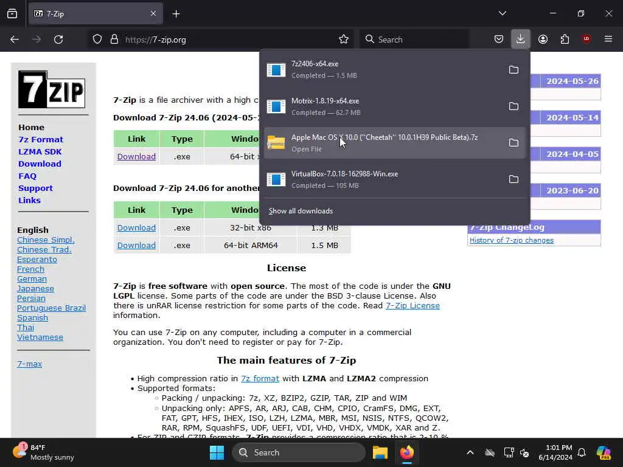This screenshot has height=467, width=623.
Task: Open a new tab with plus button
Action: 176,14
